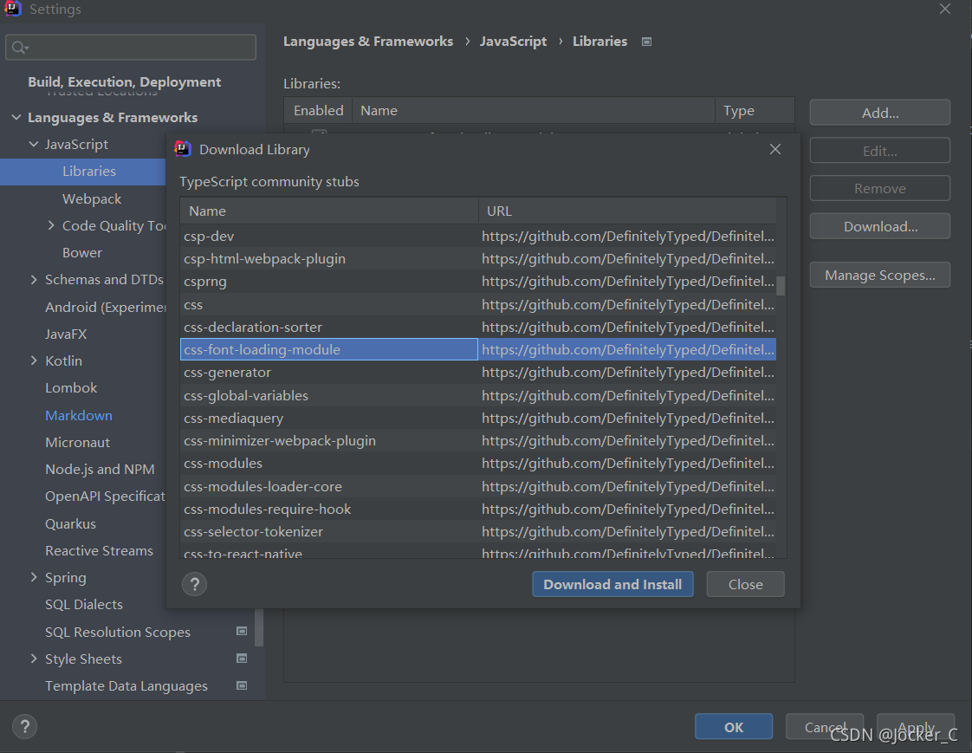Open the Markdown settings page
972x753 pixels.
[x=79, y=416]
